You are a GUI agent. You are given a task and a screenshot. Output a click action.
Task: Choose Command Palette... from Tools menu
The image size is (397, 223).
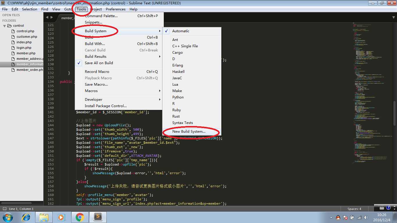[119, 16]
